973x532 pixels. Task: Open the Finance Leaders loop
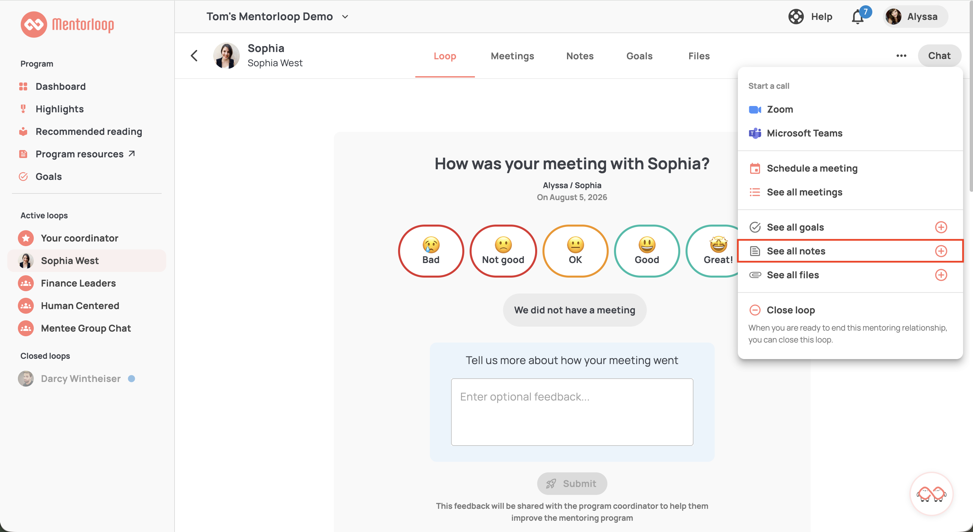click(x=86, y=283)
